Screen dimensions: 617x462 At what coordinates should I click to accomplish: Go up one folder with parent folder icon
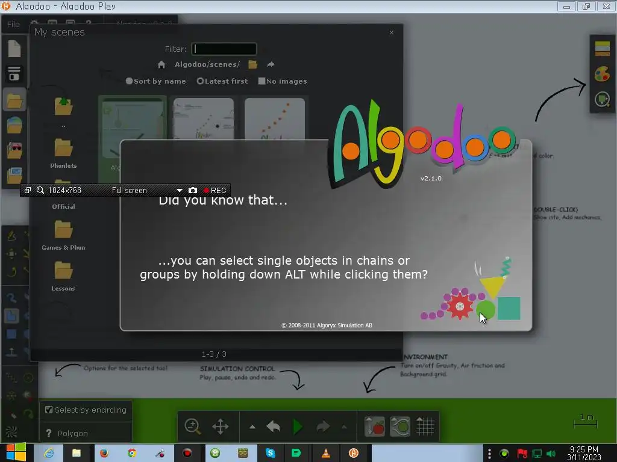tap(63, 106)
